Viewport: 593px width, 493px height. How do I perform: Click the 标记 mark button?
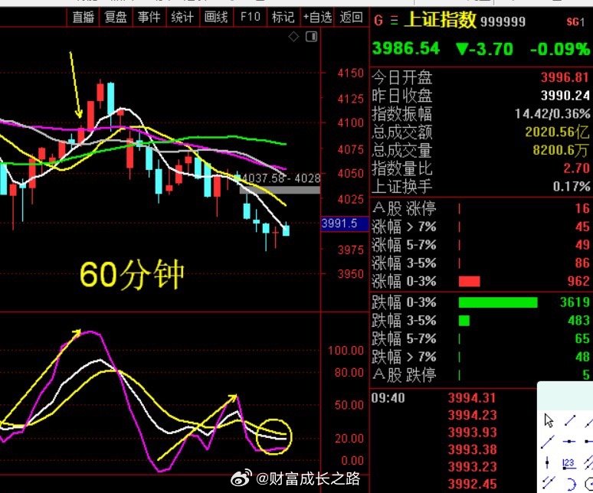coord(283,18)
